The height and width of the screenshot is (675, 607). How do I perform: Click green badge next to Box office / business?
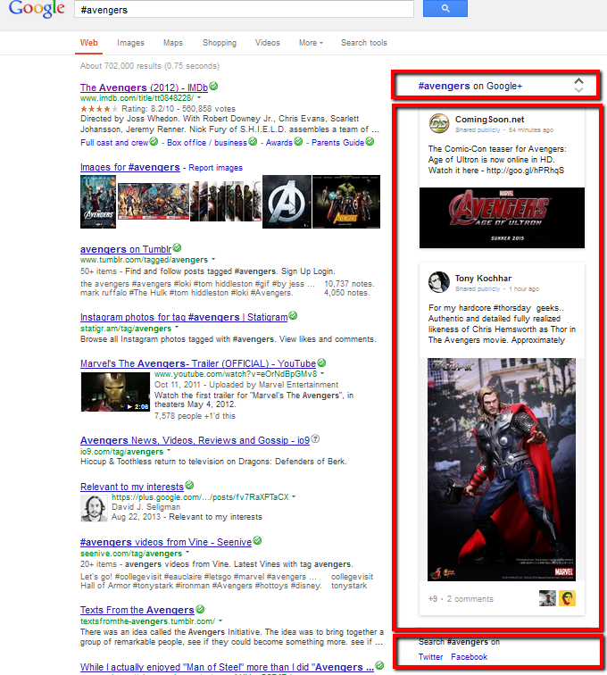click(253, 141)
